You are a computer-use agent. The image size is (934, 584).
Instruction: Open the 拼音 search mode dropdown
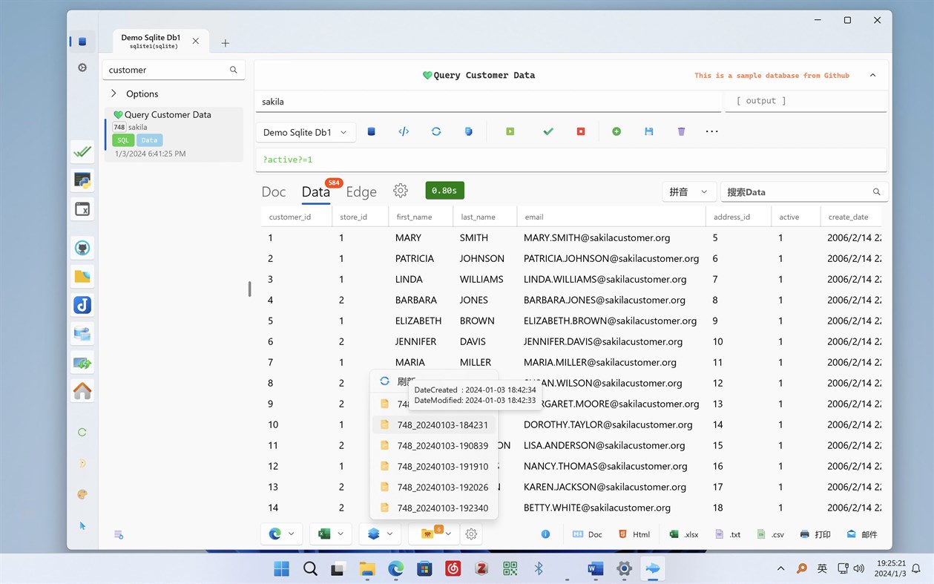coord(688,191)
